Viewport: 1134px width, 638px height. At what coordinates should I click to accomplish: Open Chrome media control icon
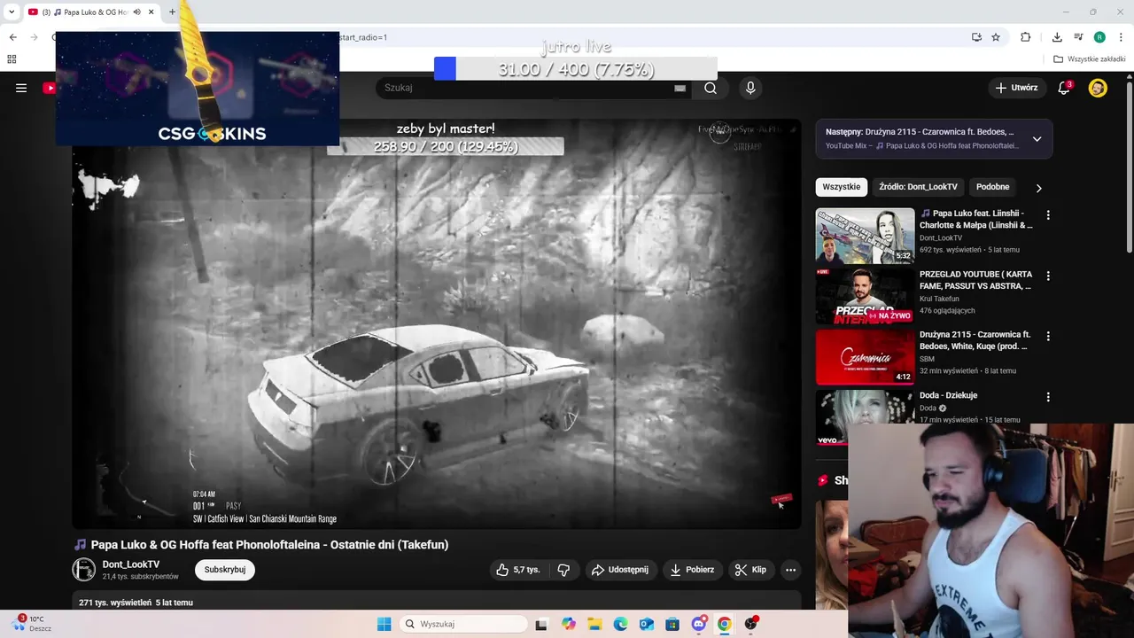click(1078, 37)
